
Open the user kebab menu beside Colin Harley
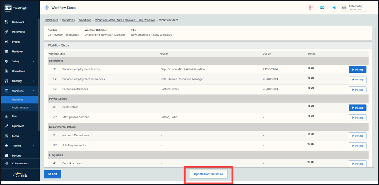click(367, 8)
